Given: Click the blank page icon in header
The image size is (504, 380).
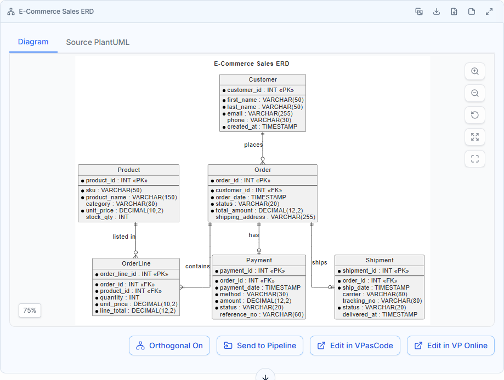Looking at the screenshot, I should [x=472, y=12].
